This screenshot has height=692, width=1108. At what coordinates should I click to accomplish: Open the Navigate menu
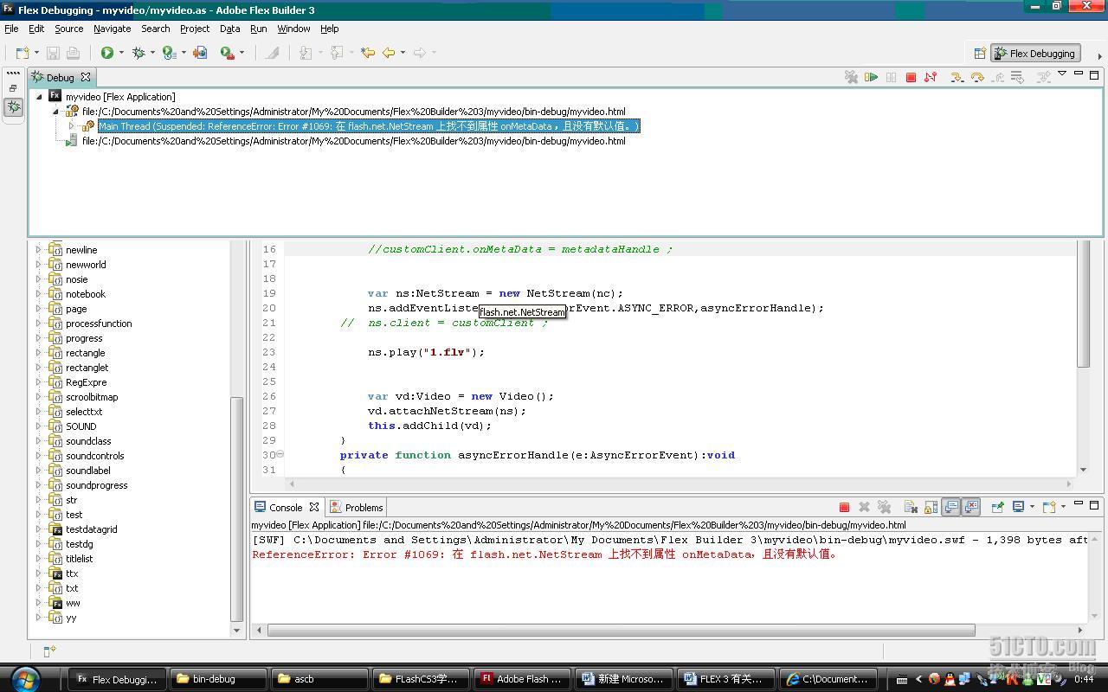pyautogui.click(x=113, y=29)
